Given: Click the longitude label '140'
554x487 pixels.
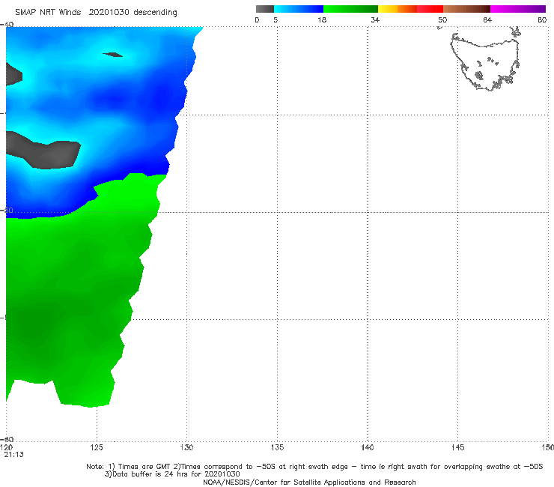Looking at the screenshot, I should pos(368,448).
